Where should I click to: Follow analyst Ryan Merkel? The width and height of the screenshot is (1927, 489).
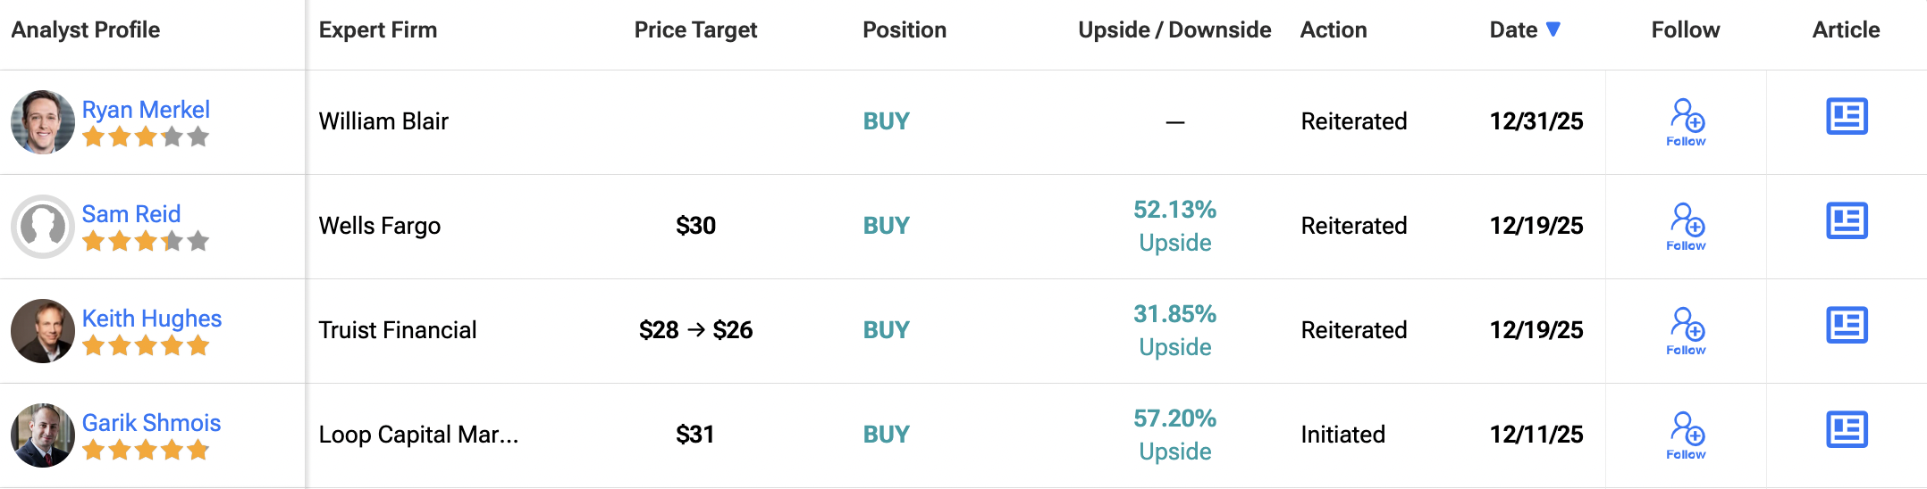click(x=1686, y=122)
